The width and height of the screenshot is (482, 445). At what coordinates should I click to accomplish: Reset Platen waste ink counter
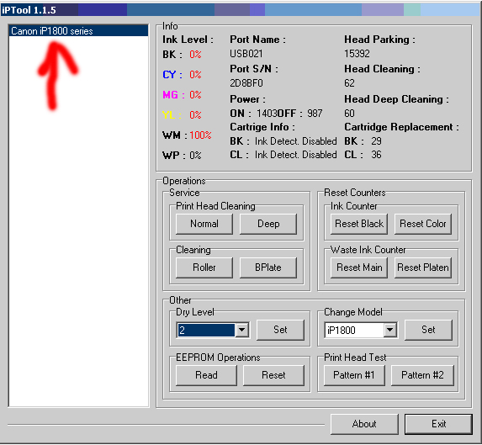tap(423, 268)
